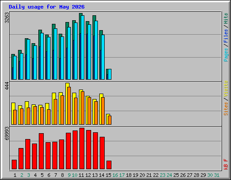Click day label 17 on the x-axis

pyautogui.click(x=122, y=175)
